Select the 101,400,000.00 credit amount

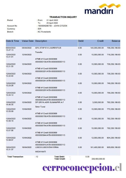click(x=97, y=147)
